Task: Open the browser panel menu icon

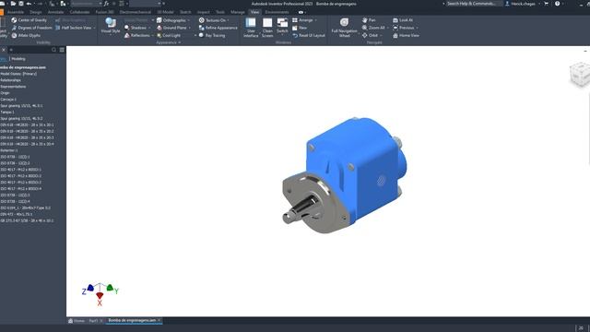Action: 62,50
